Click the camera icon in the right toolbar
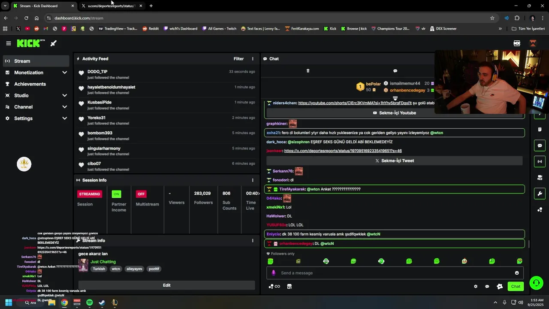 tap(540, 178)
